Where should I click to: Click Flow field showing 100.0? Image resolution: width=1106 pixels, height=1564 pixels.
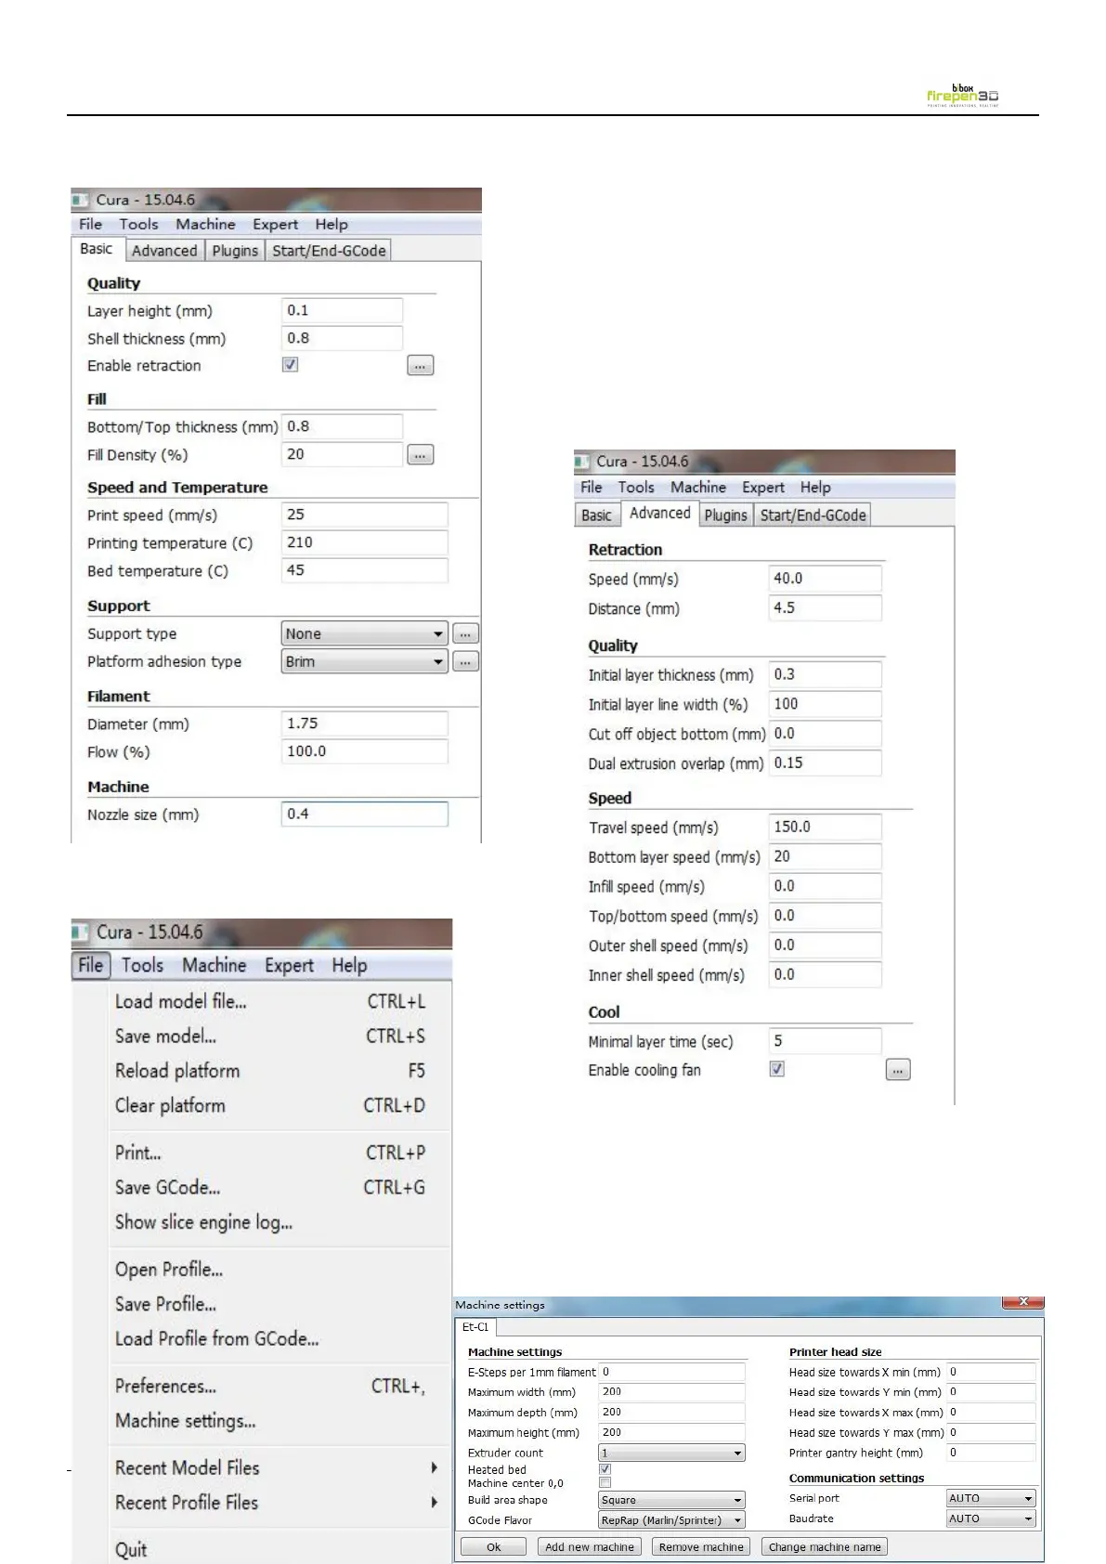click(364, 751)
